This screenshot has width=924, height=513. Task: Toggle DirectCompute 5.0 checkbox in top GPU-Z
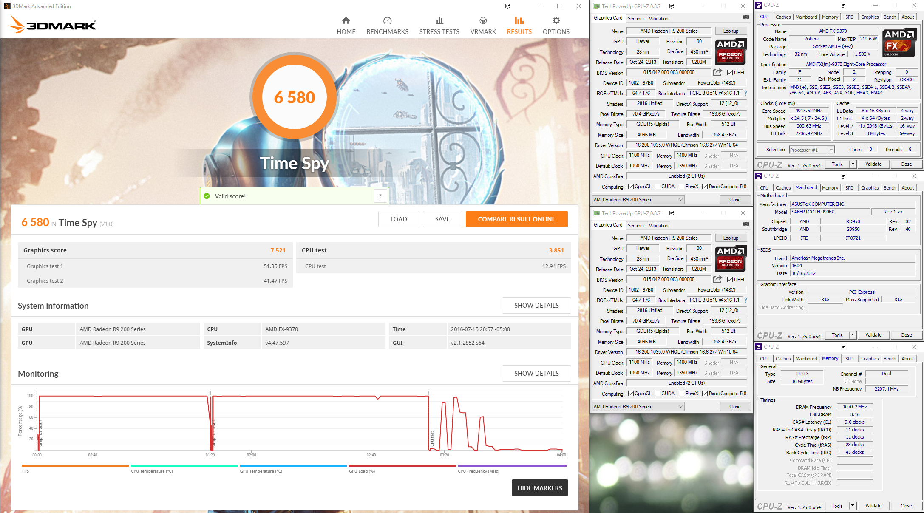tap(705, 187)
